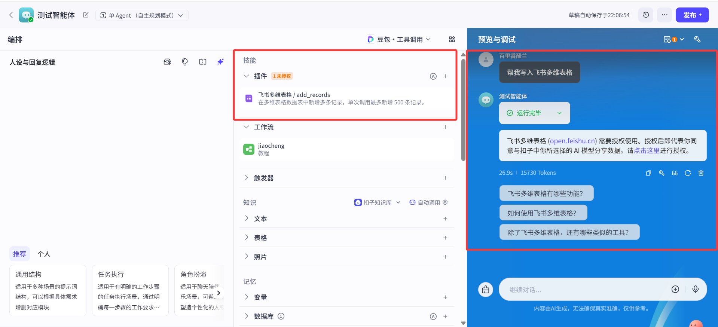Add a workflow with plus icon
This screenshot has width=718, height=327.
click(445, 127)
